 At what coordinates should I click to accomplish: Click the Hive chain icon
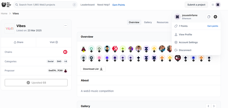65,52
